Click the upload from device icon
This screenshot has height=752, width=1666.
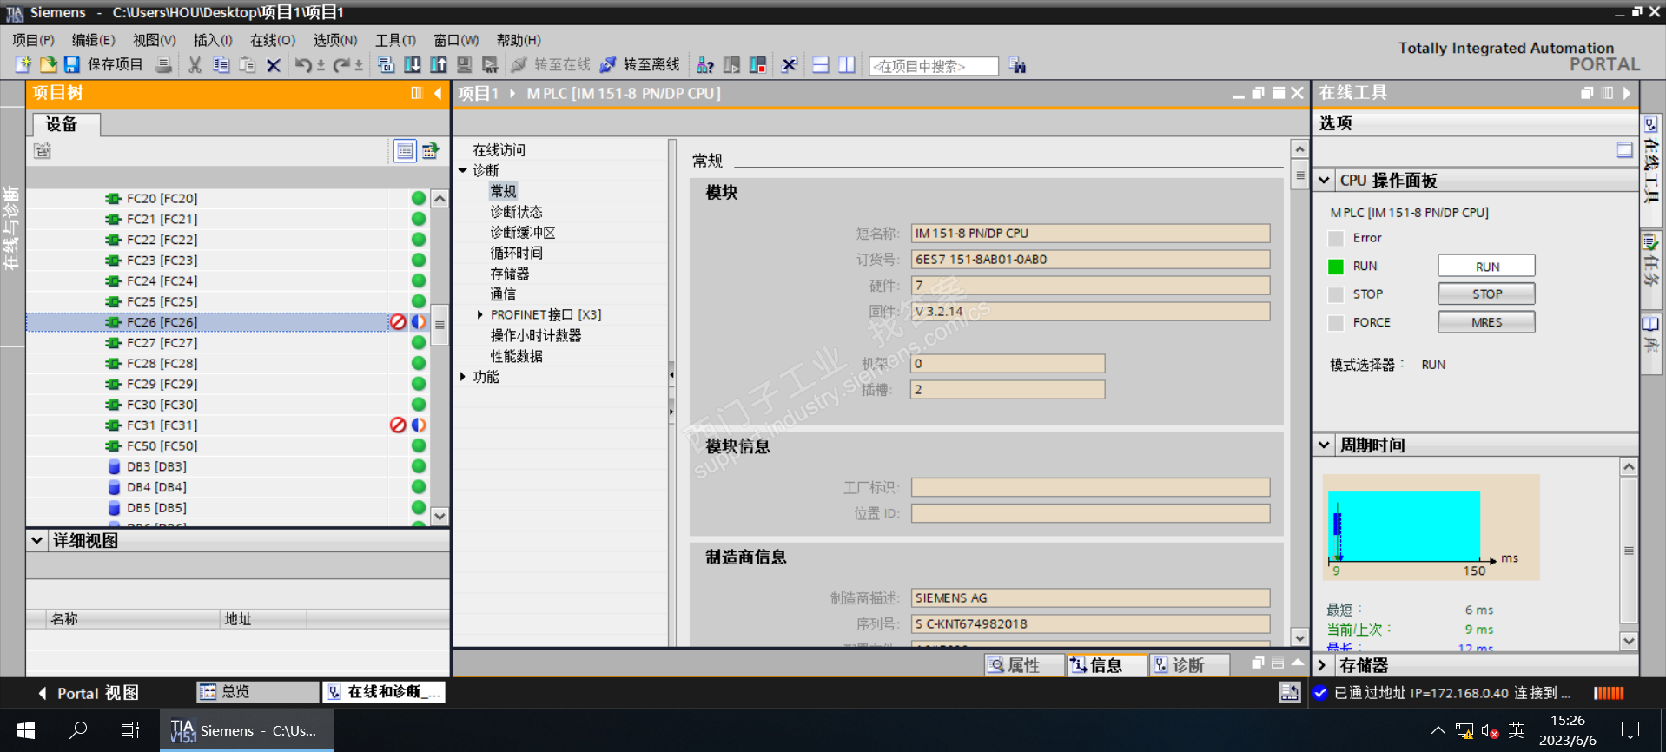pyautogui.click(x=439, y=65)
